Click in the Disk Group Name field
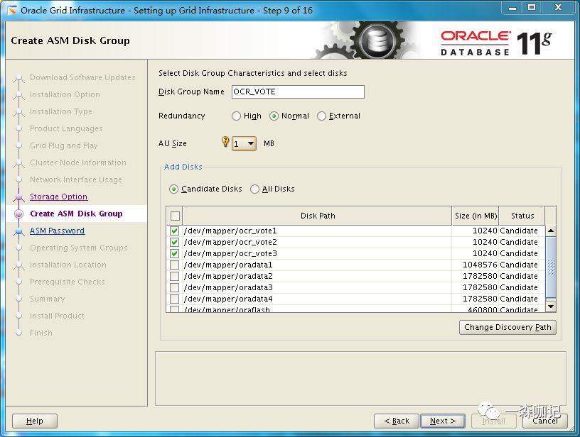The width and height of the screenshot is (580, 437). [x=296, y=92]
